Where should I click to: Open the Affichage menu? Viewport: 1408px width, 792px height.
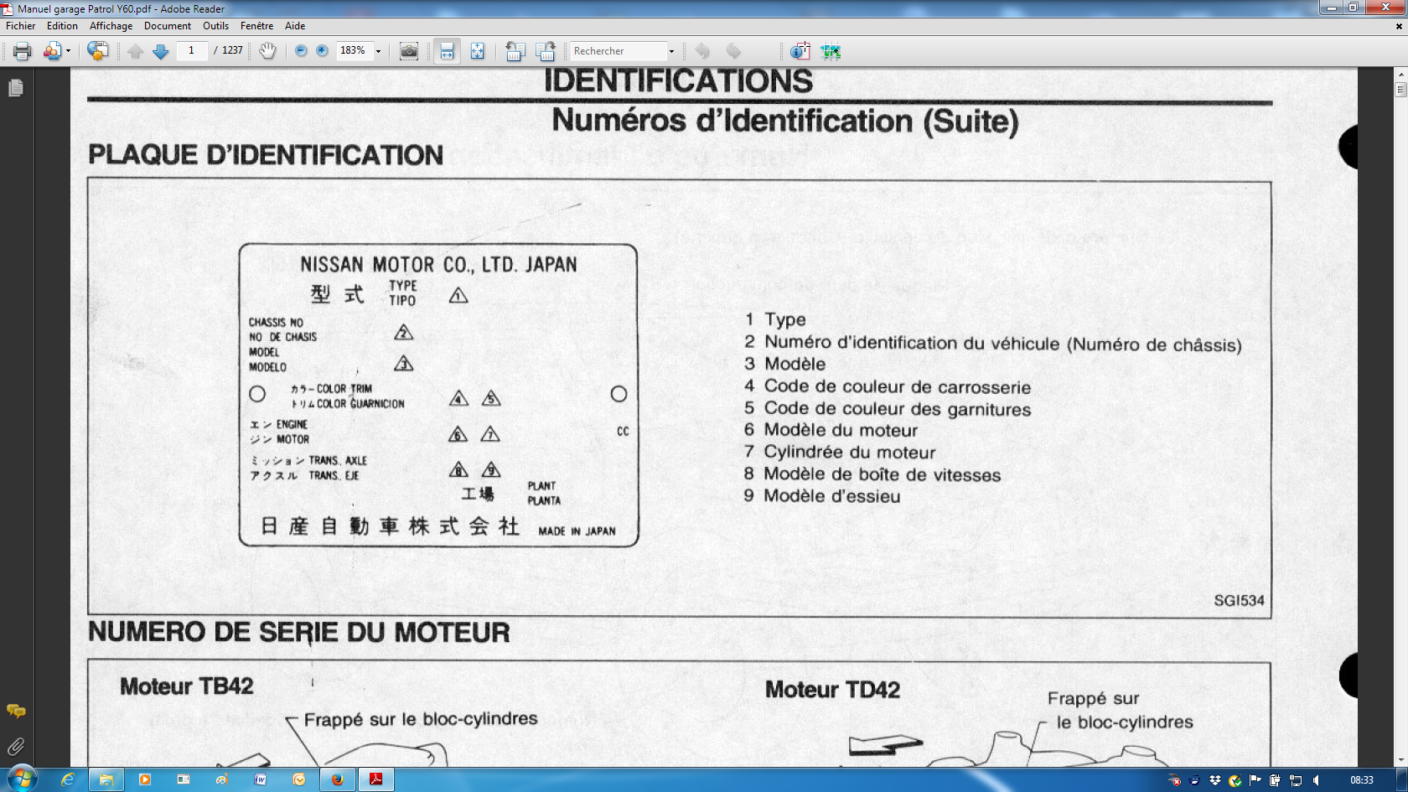click(x=111, y=26)
